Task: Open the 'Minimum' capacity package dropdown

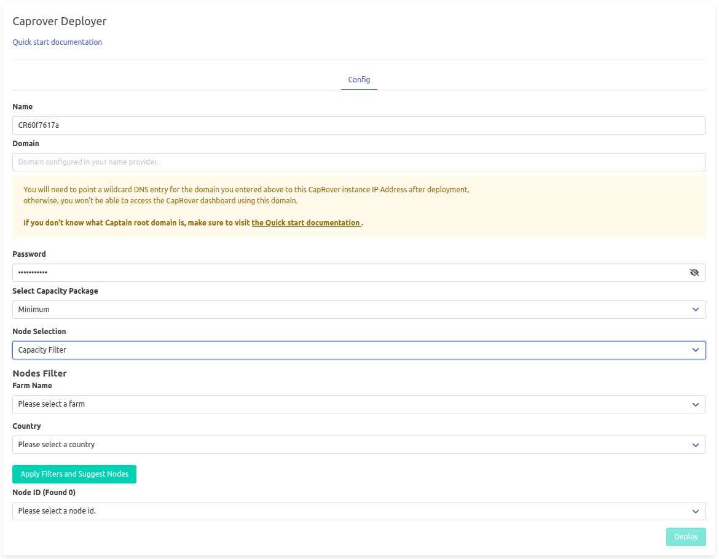Action: tap(344, 310)
